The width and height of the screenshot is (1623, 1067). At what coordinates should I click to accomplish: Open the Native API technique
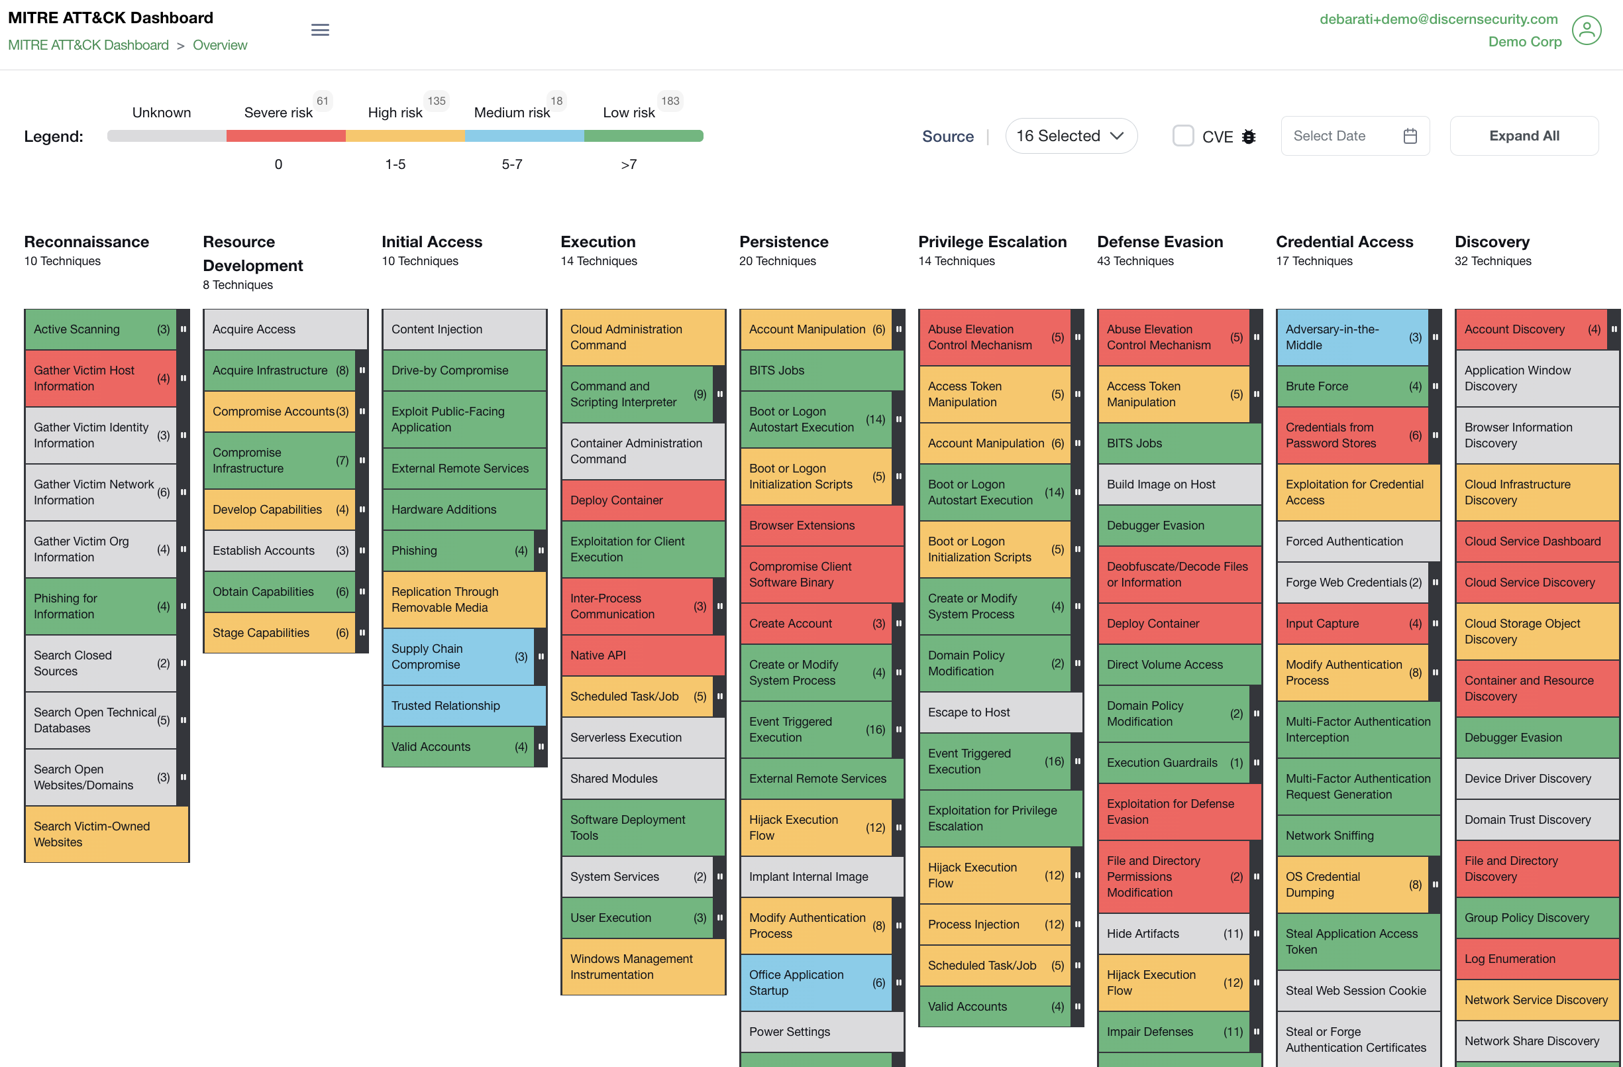tap(643, 655)
